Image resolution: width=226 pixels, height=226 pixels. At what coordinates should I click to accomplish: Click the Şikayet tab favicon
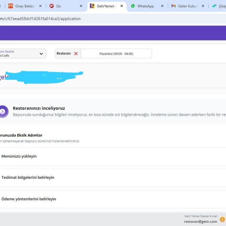pyautogui.click(x=214, y=6)
